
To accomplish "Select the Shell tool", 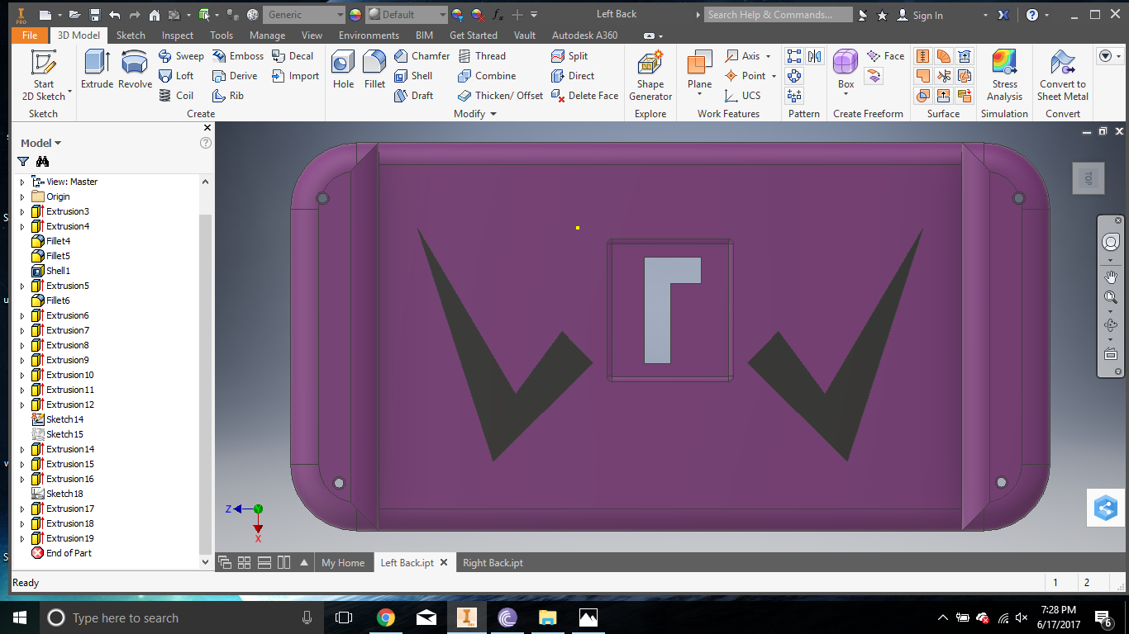I will pyautogui.click(x=413, y=76).
